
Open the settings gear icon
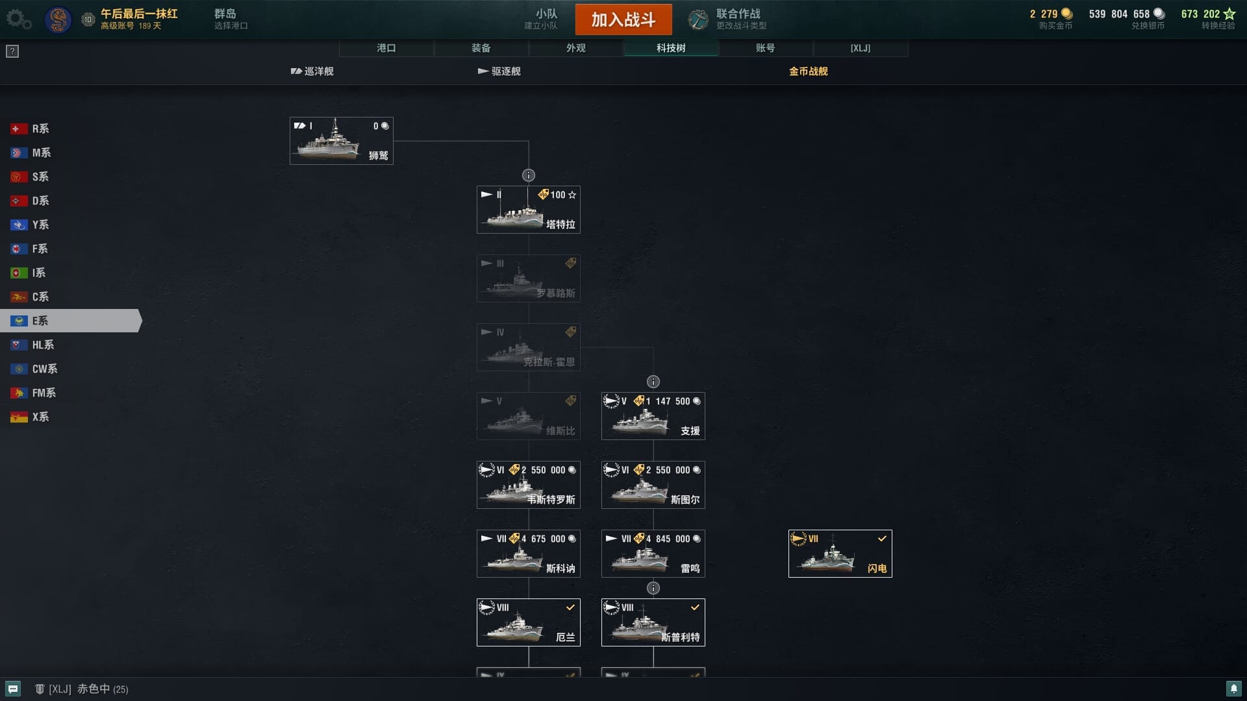pyautogui.click(x=18, y=19)
